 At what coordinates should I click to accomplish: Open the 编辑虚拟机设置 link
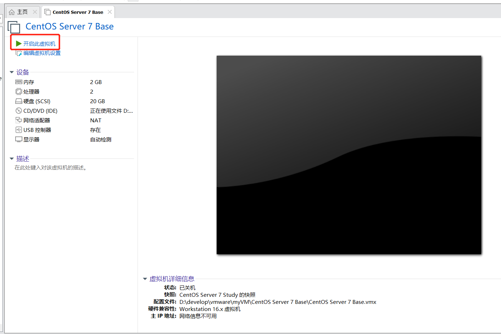42,53
